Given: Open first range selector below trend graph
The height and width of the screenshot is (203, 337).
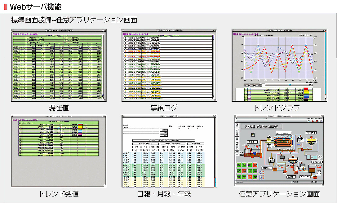Looking at the screenshot, I should coord(247,85).
